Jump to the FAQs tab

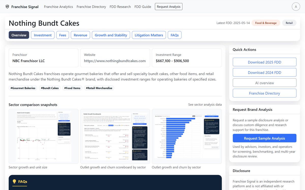point(175,35)
